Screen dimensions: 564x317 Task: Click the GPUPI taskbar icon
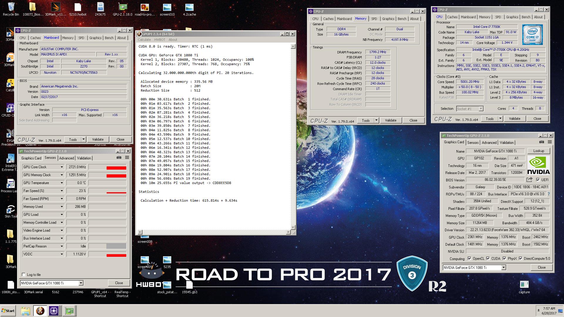pos(40,311)
